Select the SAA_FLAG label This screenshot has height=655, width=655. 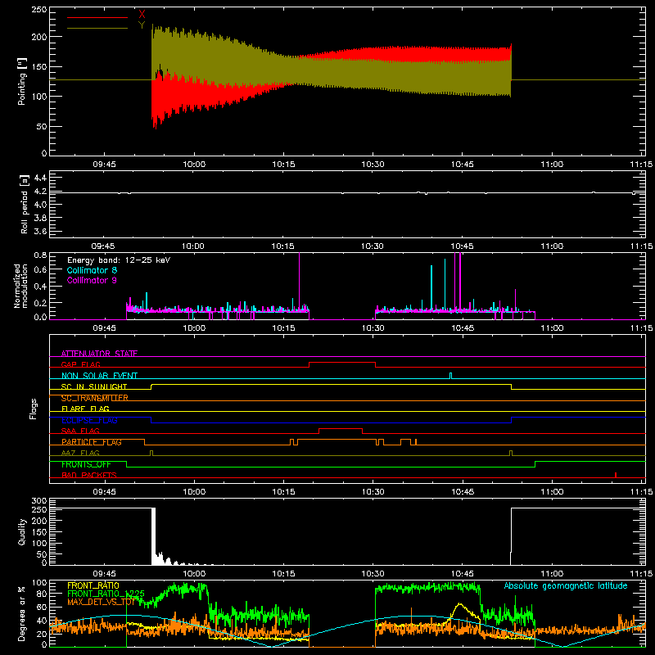tap(80, 431)
